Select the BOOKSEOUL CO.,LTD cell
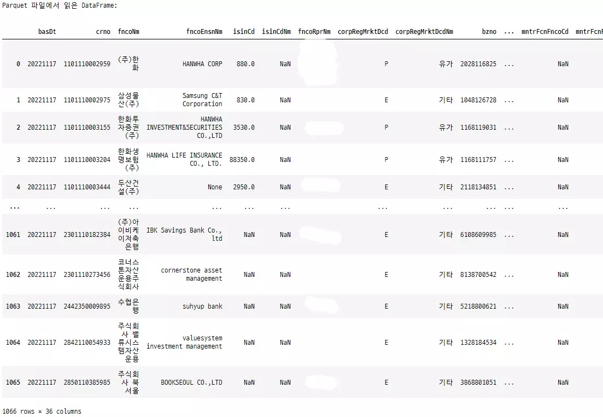Screen dimensions: 603x417 [x=191, y=383]
